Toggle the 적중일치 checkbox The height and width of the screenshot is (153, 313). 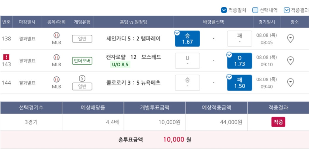224,10
